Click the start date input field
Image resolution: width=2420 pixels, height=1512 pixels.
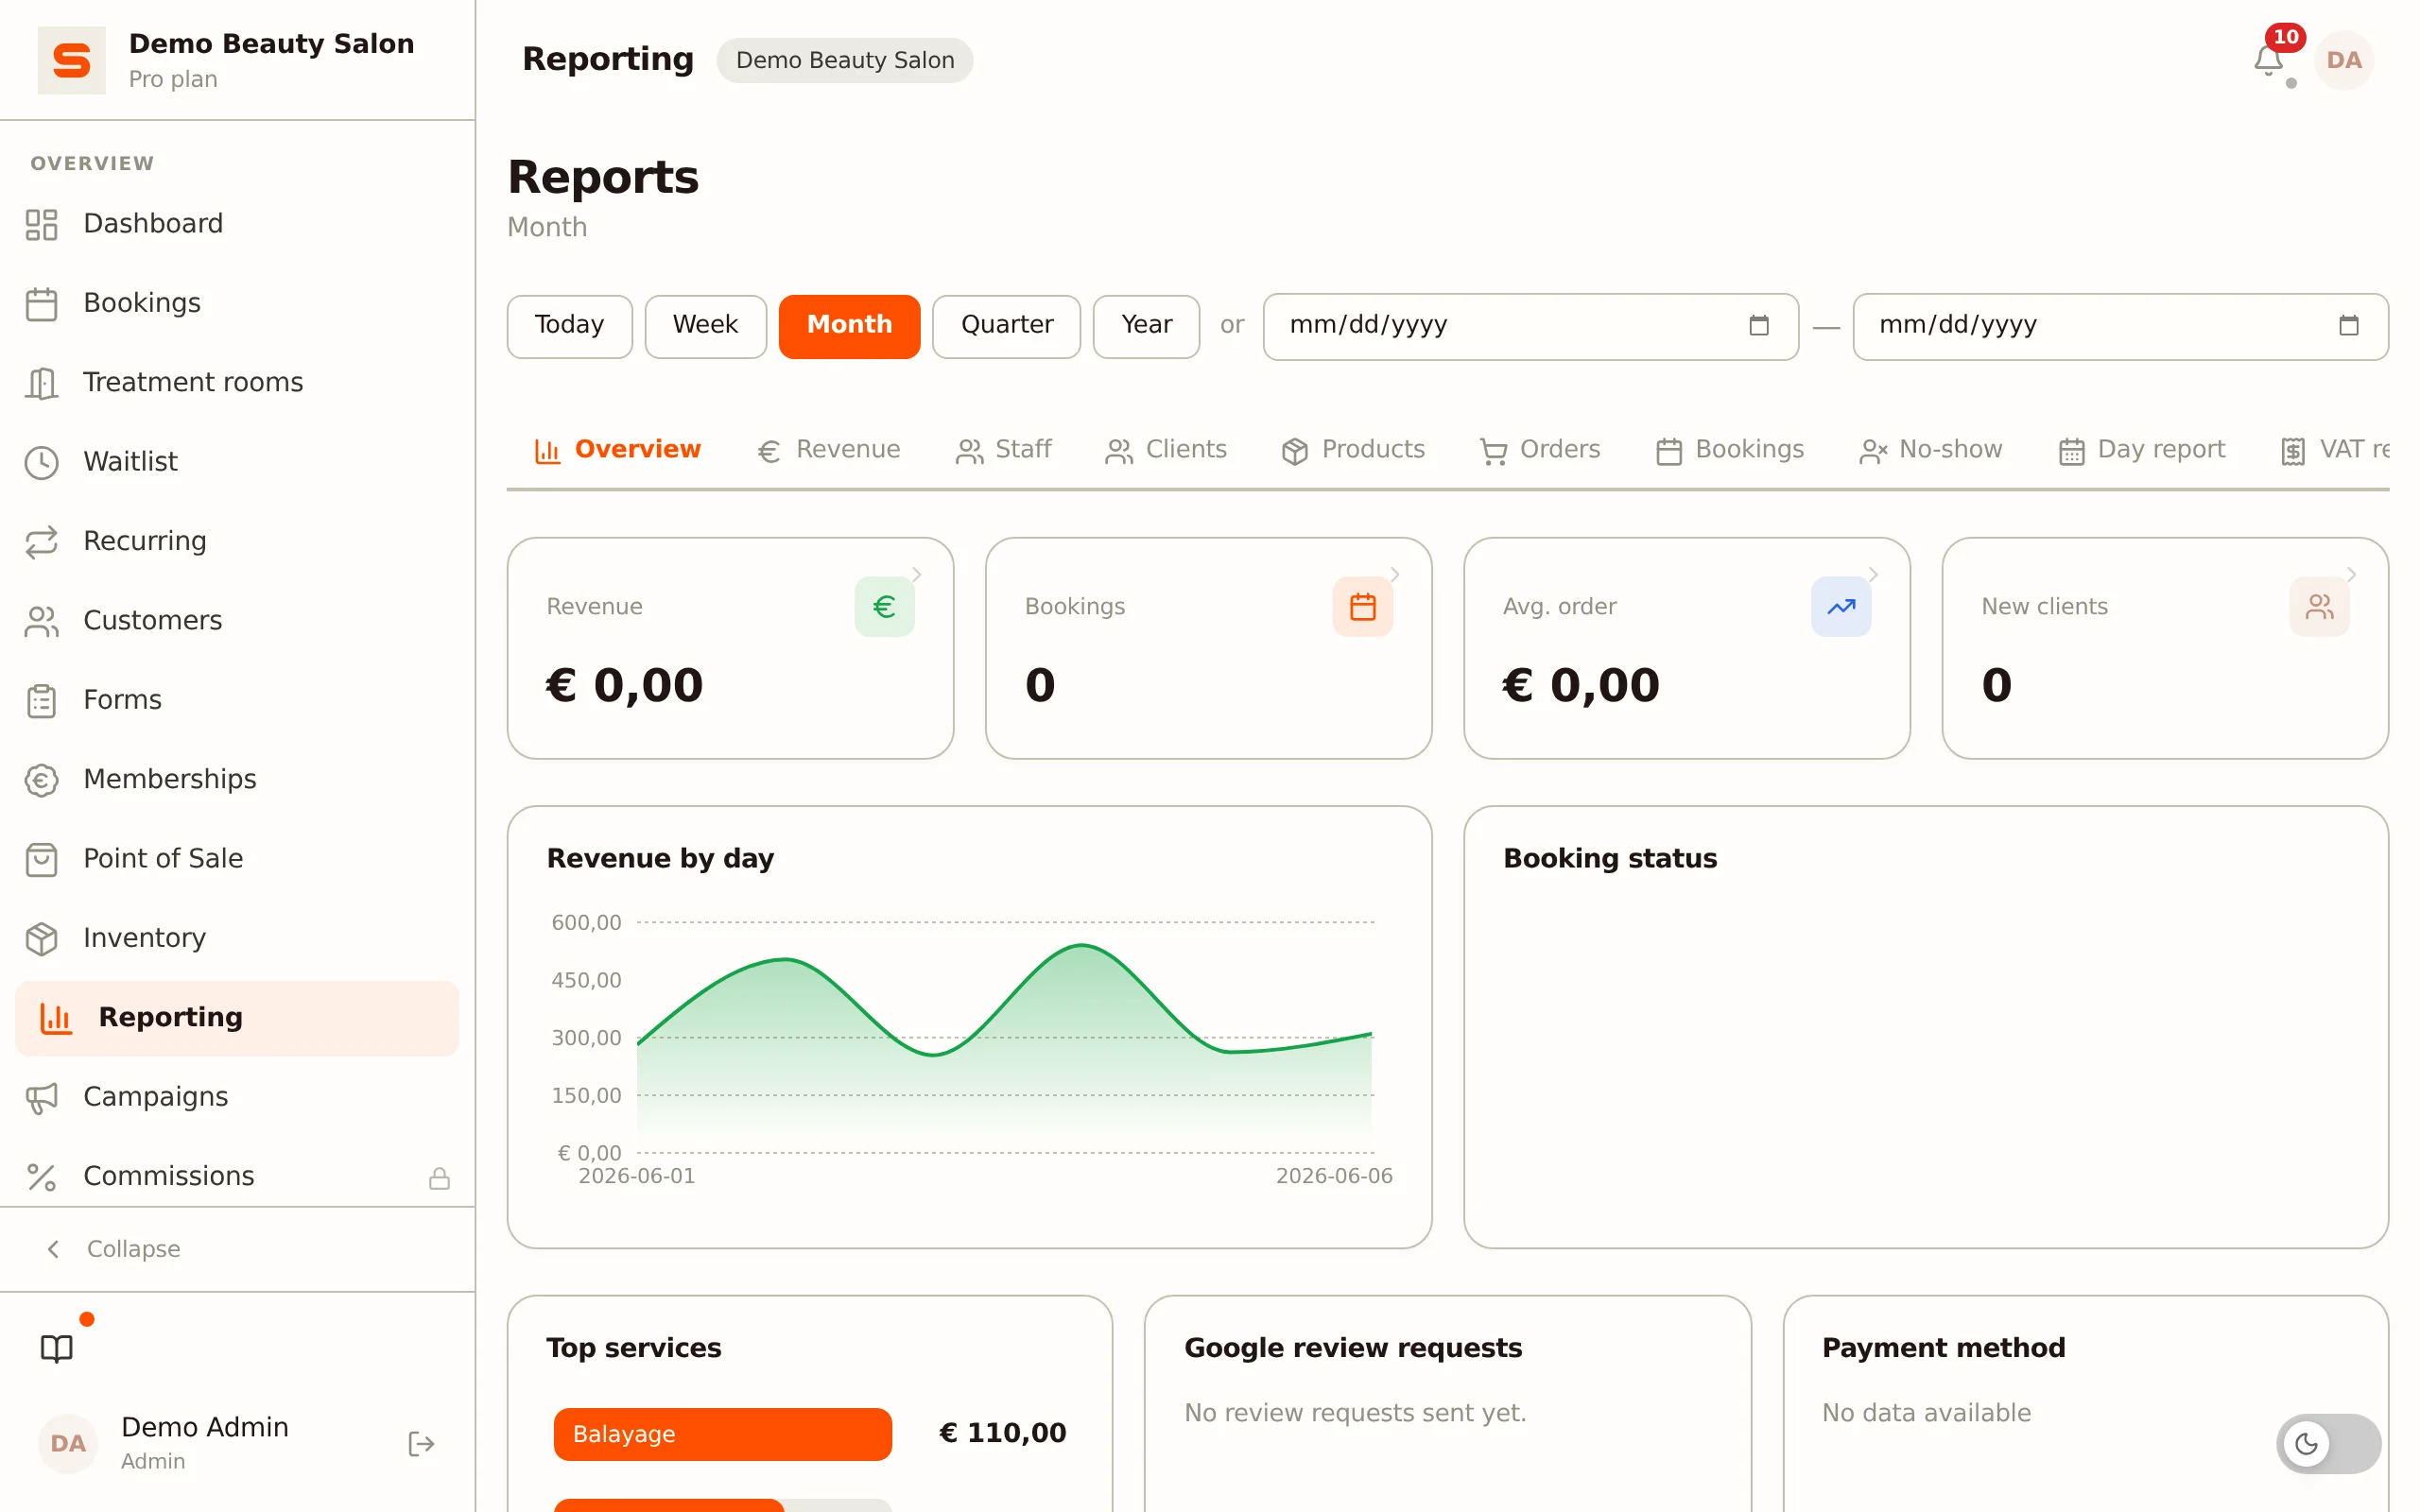click(x=1530, y=326)
